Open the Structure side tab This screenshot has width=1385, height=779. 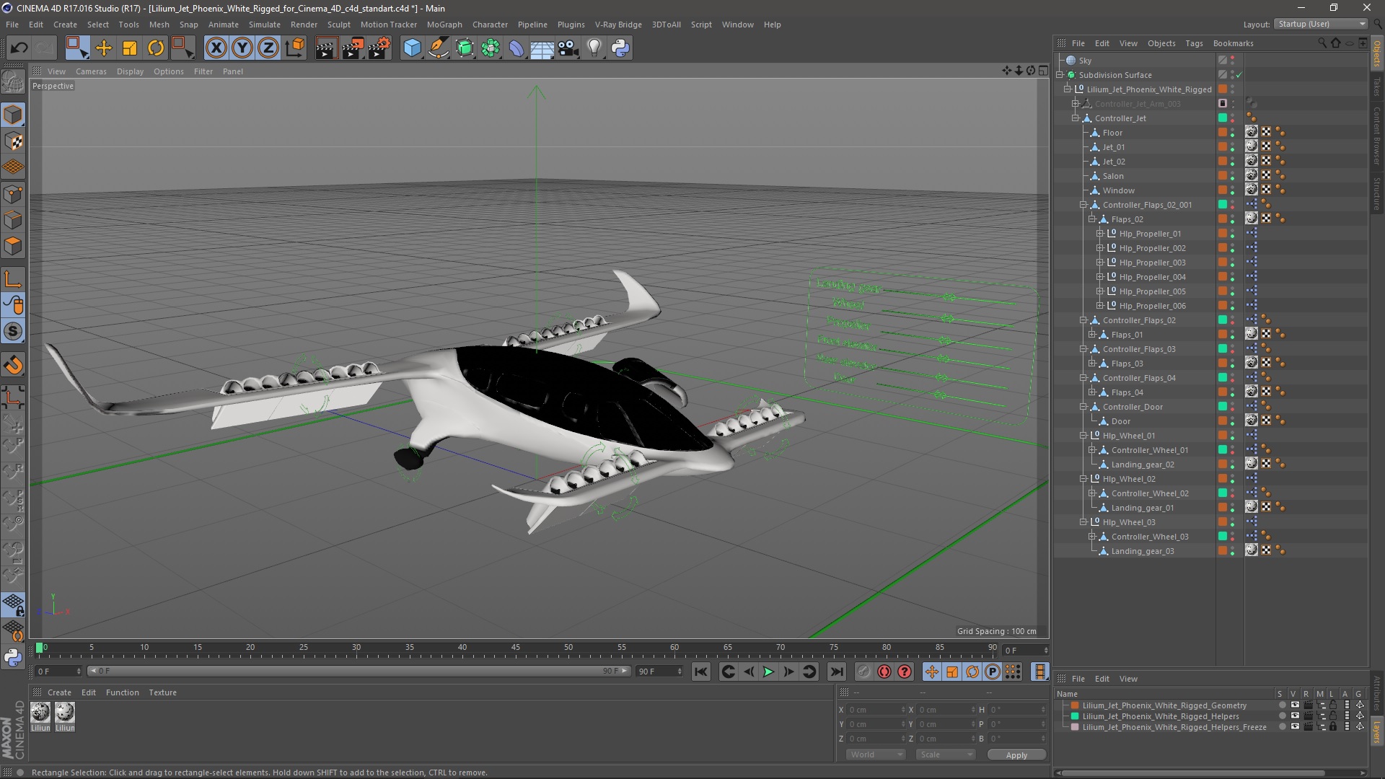pos(1377,193)
